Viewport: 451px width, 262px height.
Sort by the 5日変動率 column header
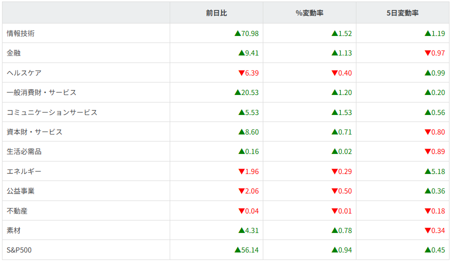point(402,13)
